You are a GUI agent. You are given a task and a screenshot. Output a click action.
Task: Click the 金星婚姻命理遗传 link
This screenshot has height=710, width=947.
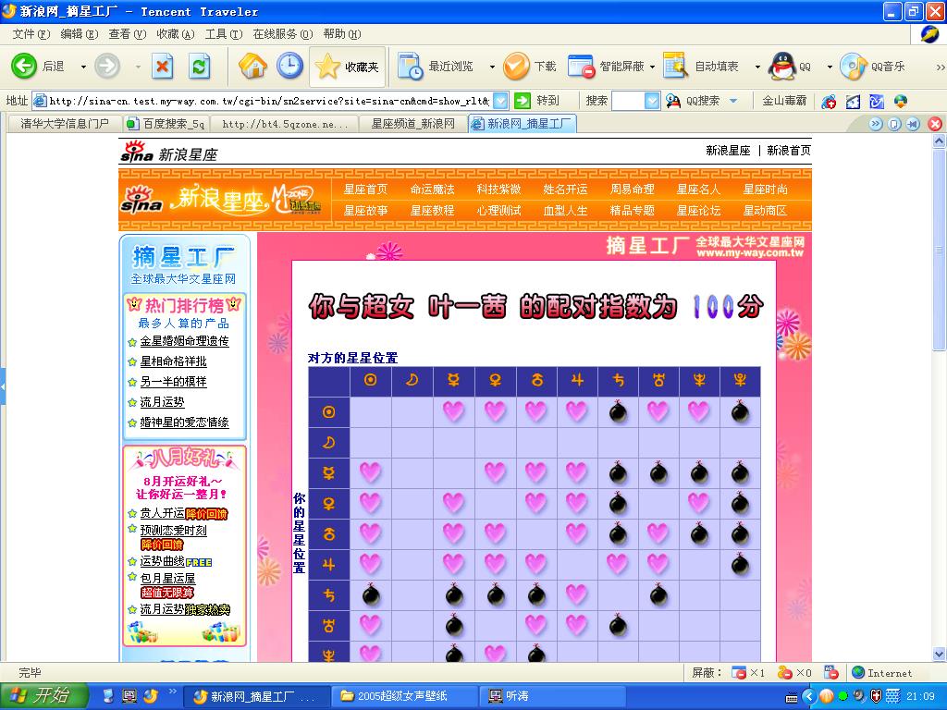coord(184,341)
